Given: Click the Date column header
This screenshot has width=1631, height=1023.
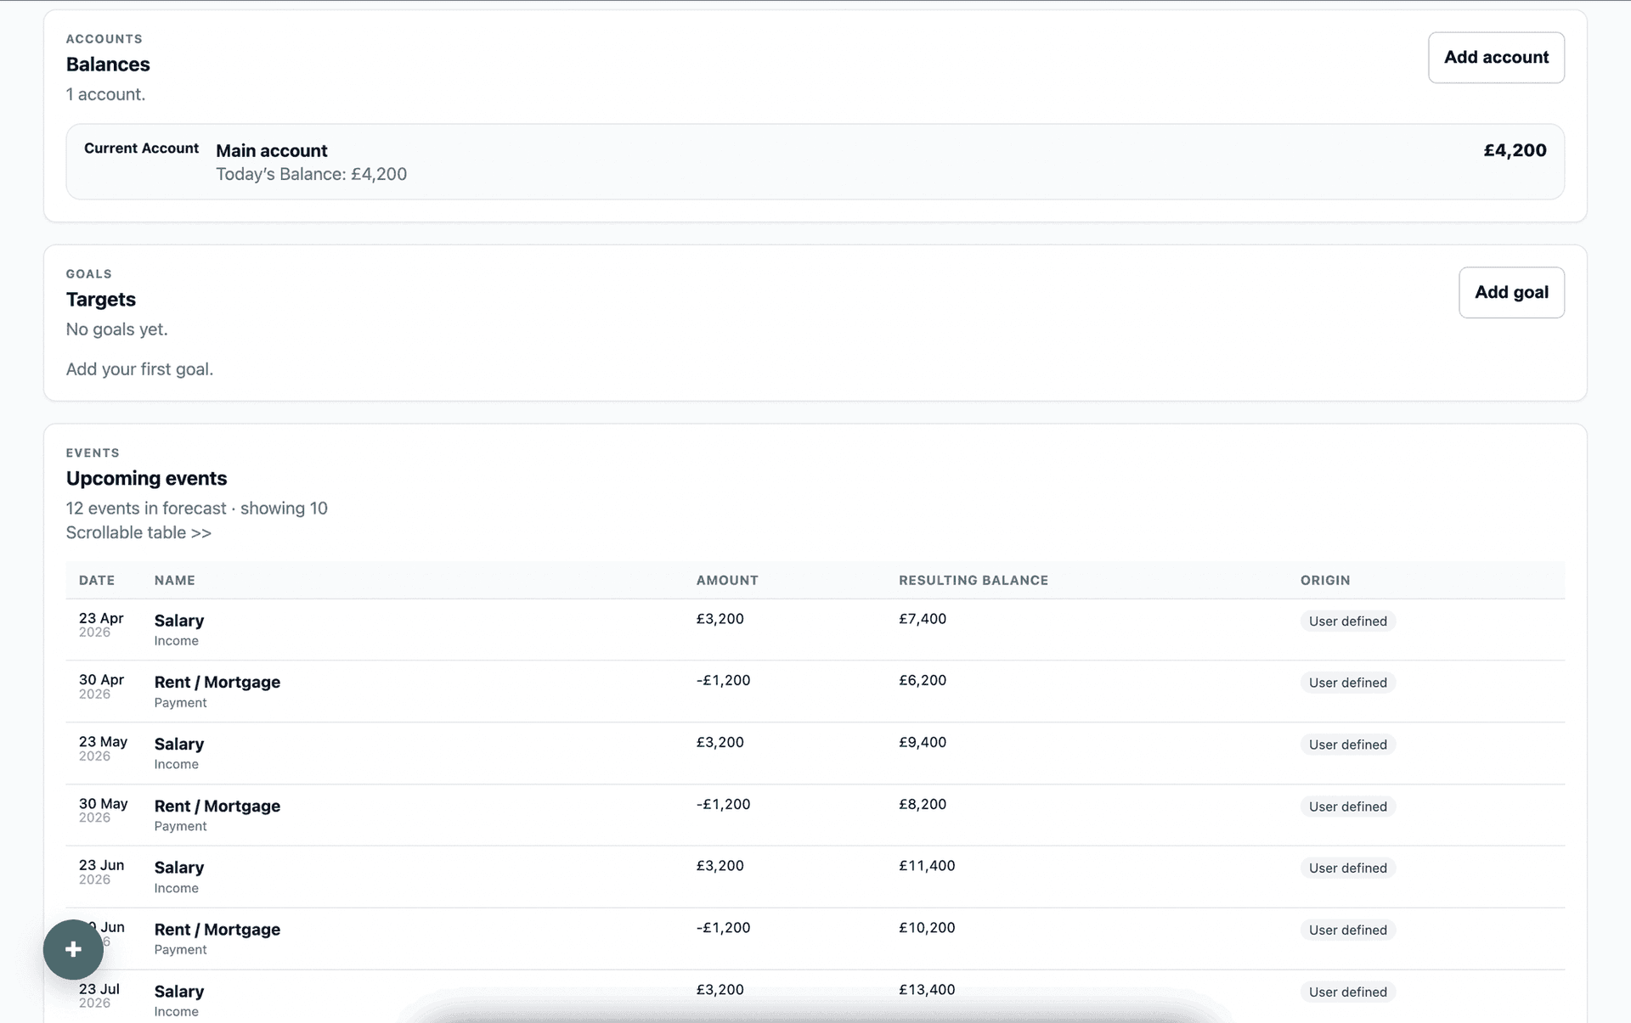Looking at the screenshot, I should click(97, 581).
